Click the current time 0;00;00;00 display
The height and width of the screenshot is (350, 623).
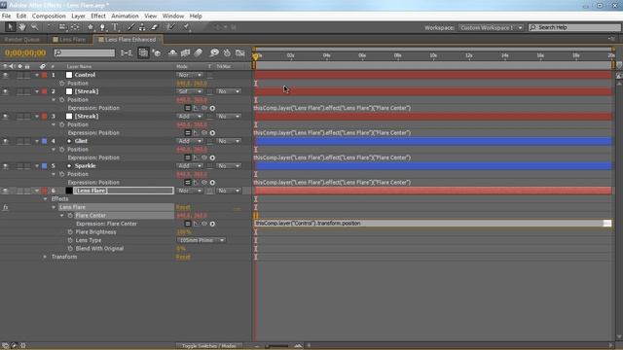25,52
